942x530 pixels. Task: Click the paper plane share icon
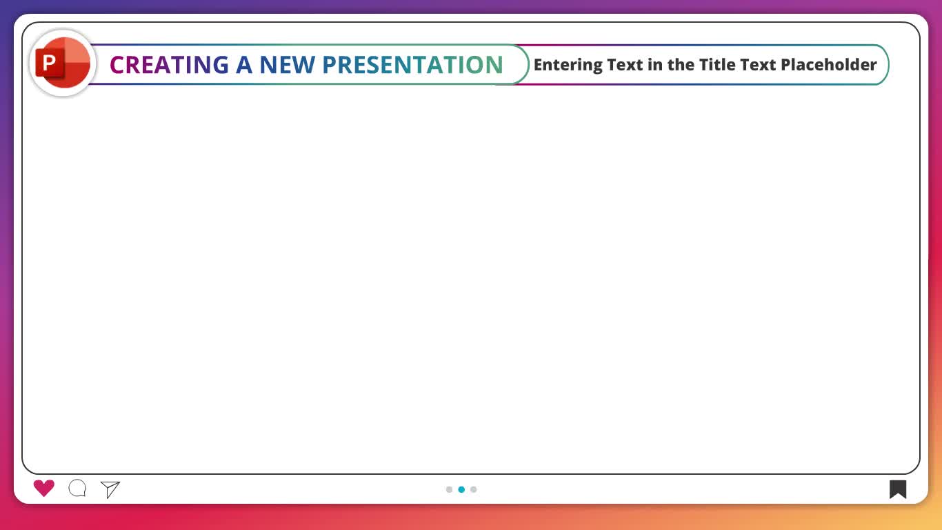pos(110,489)
